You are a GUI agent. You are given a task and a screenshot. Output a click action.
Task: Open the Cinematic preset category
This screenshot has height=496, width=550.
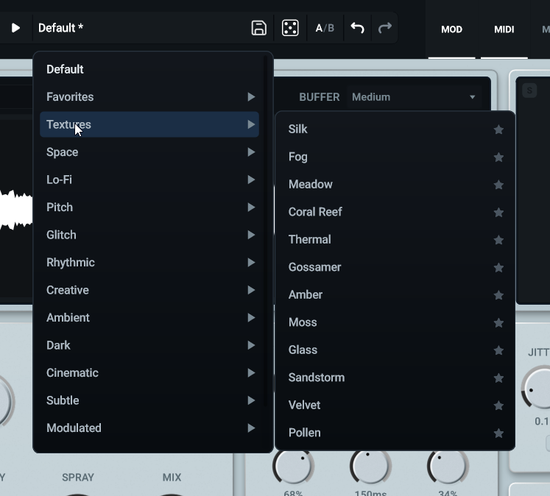[x=149, y=373]
